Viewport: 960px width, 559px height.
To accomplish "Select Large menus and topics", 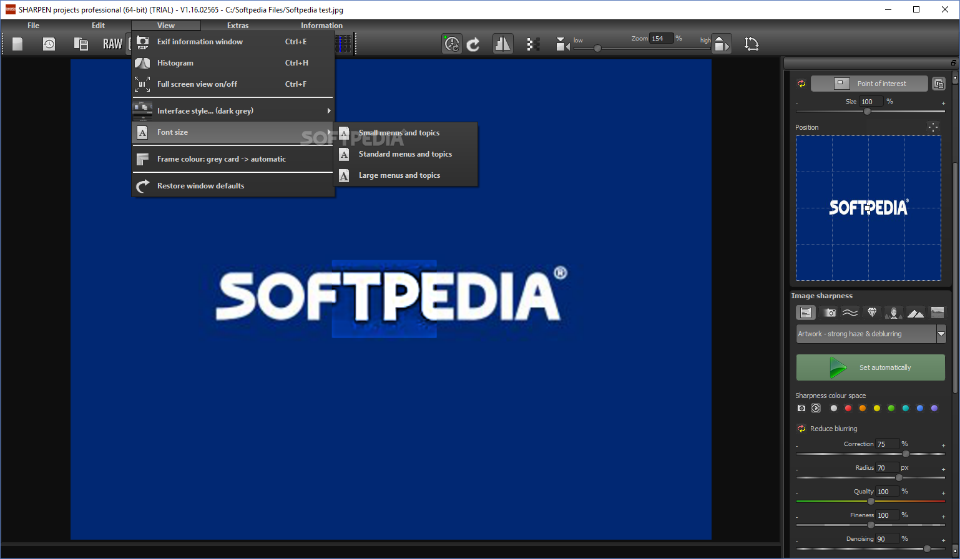I will pyautogui.click(x=406, y=175).
